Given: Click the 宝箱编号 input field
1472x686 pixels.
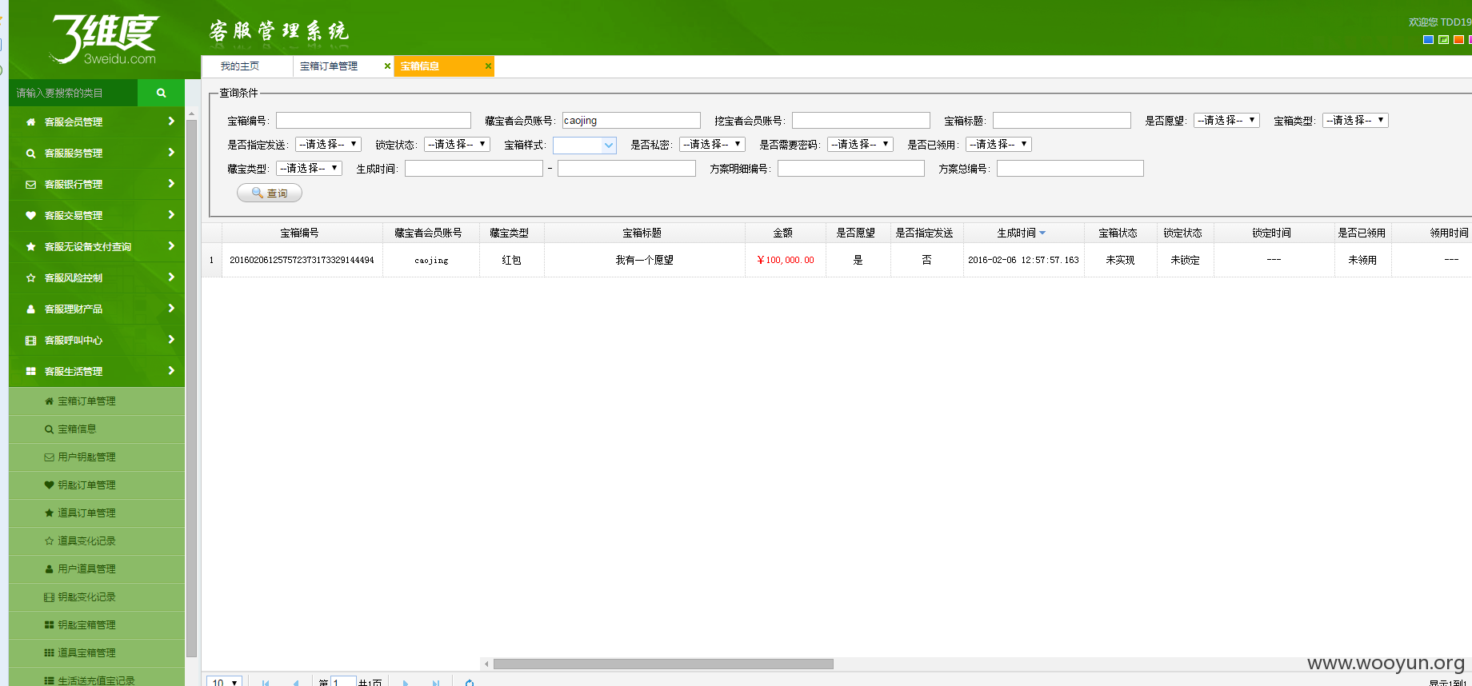Looking at the screenshot, I should click(x=374, y=120).
